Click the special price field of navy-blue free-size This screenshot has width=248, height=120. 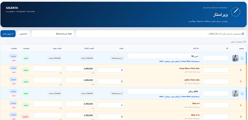tap(47, 69)
